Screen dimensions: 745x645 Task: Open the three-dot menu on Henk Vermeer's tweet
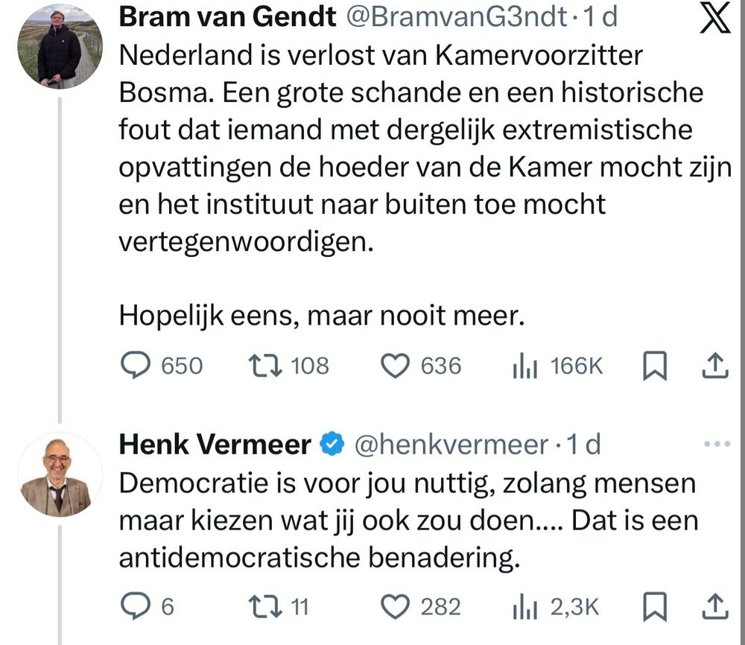(717, 445)
